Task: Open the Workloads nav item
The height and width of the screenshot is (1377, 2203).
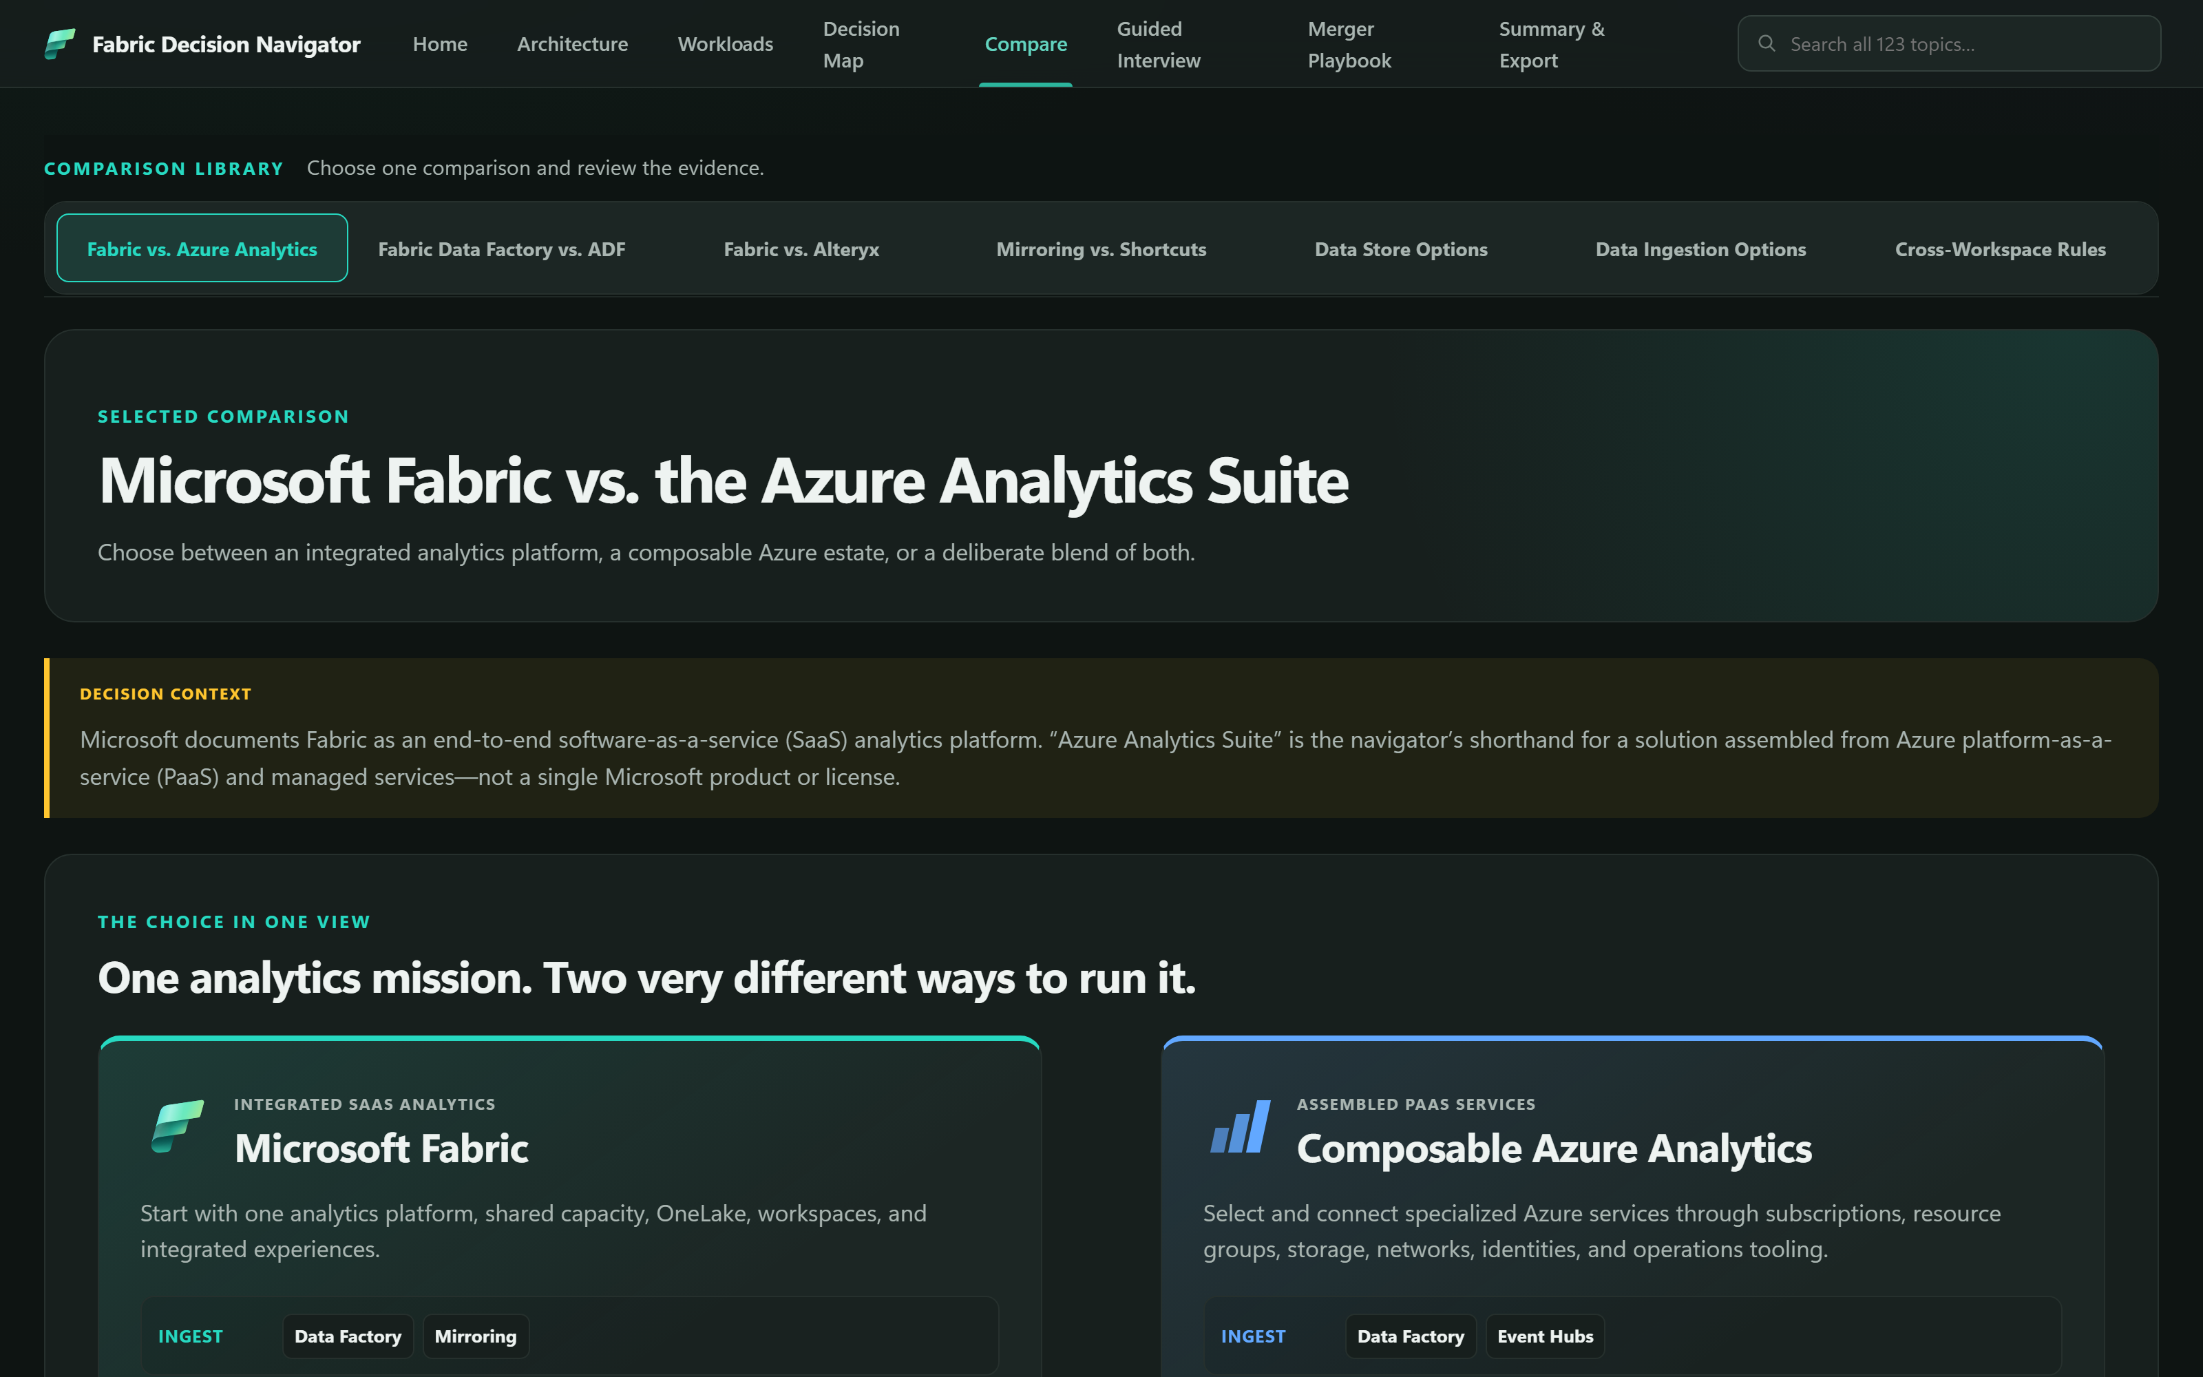Action: click(x=726, y=43)
